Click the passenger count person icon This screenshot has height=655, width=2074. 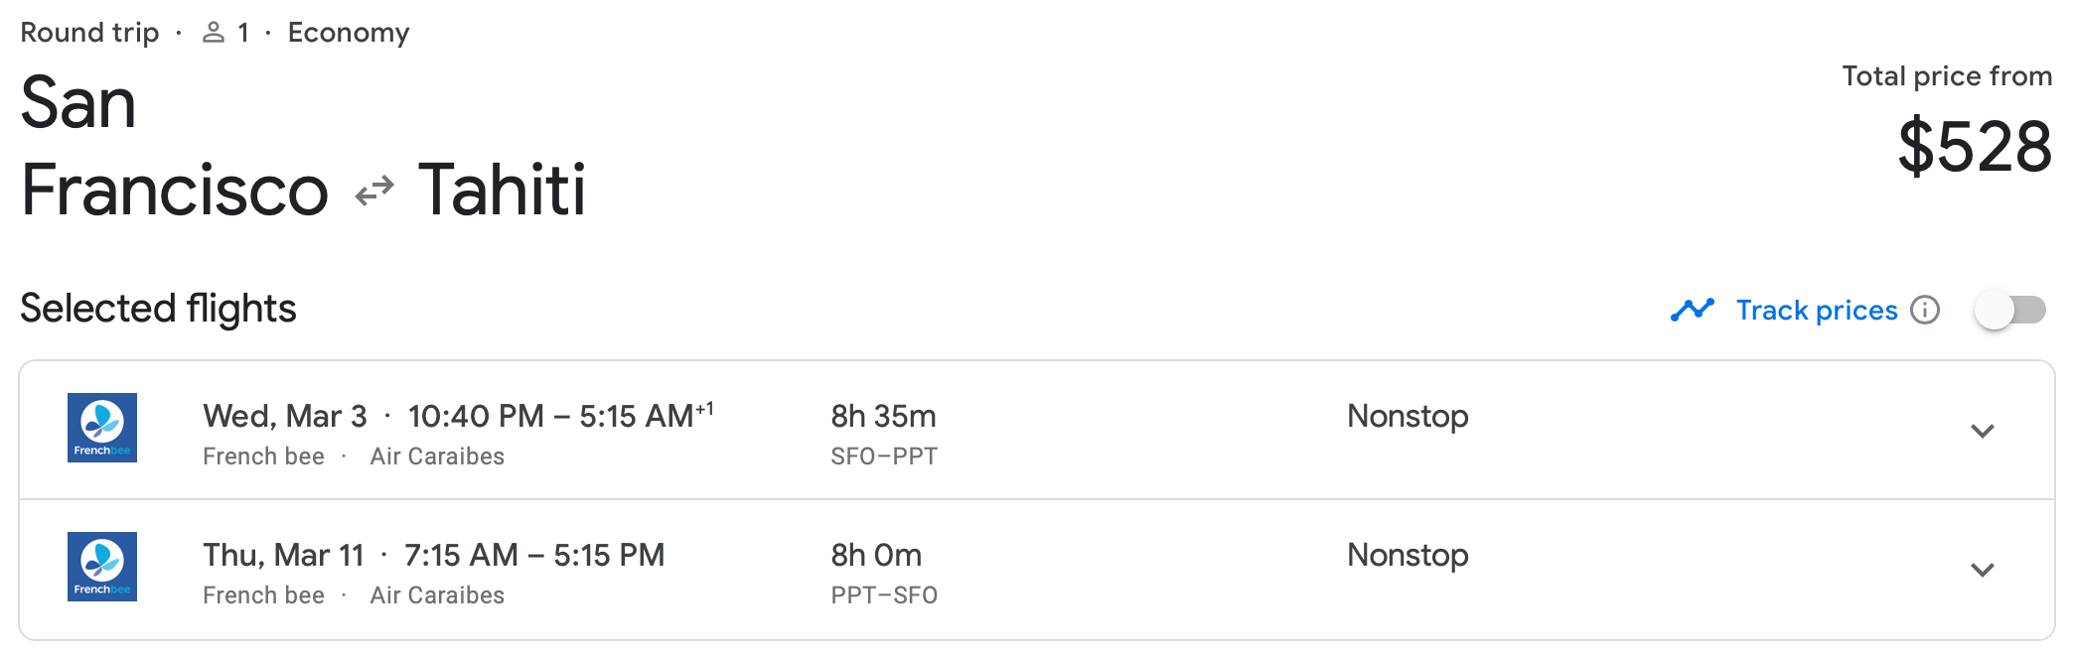tap(213, 32)
